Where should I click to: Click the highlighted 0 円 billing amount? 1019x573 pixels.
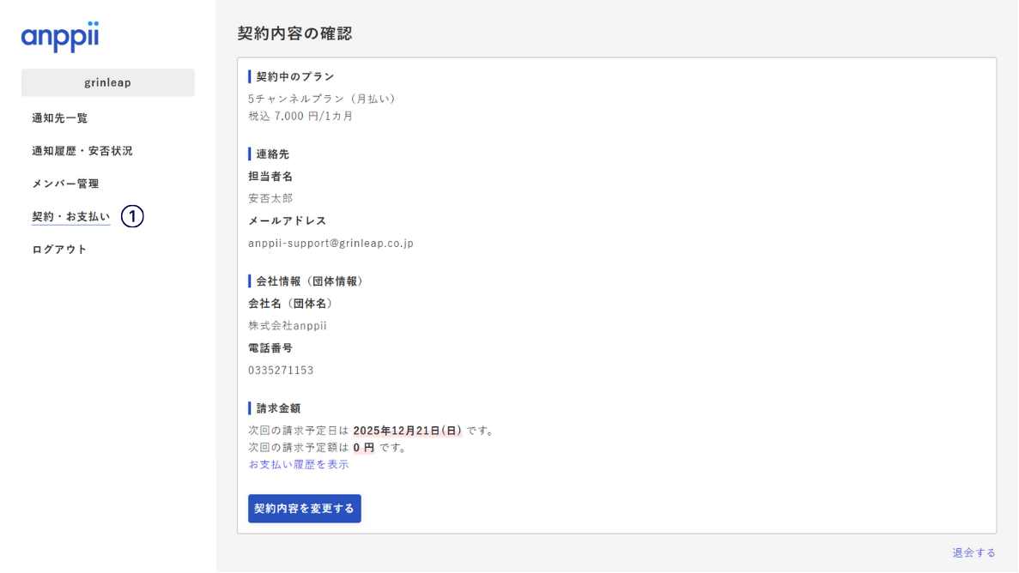coord(364,448)
